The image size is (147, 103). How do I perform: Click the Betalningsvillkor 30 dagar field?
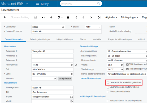tap(127, 56)
